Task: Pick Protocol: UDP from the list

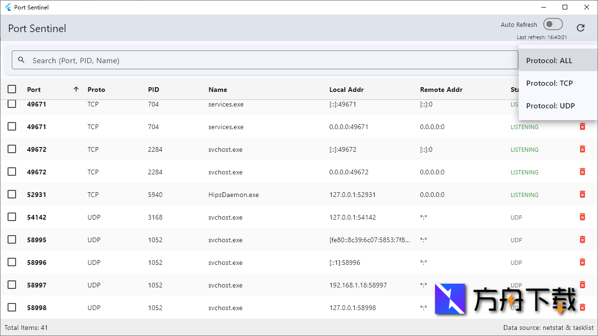Action: [550, 106]
